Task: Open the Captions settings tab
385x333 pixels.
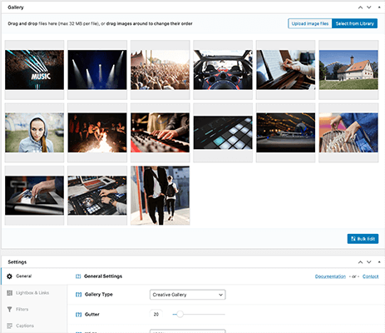Action: (x=34, y=326)
